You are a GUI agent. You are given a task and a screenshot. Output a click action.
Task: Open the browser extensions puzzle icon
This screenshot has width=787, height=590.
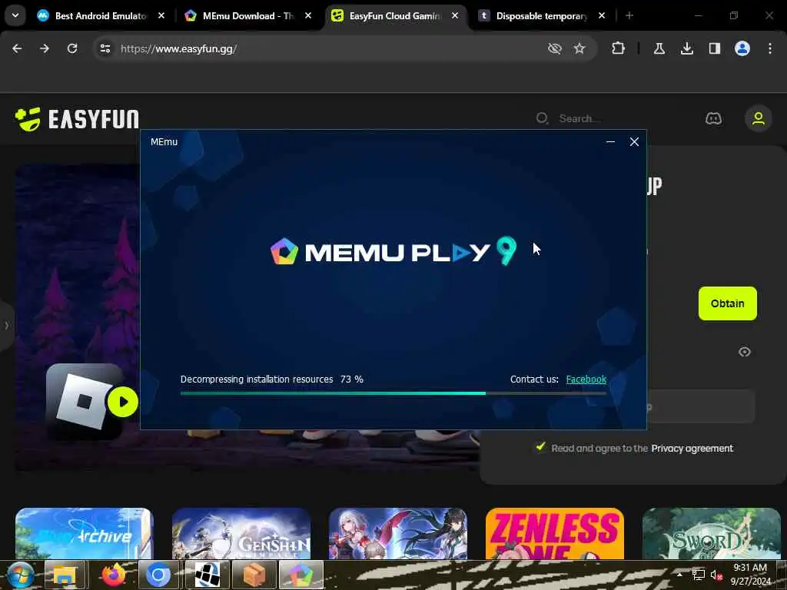tap(618, 48)
